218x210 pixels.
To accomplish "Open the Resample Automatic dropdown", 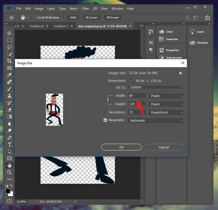I will [155, 120].
